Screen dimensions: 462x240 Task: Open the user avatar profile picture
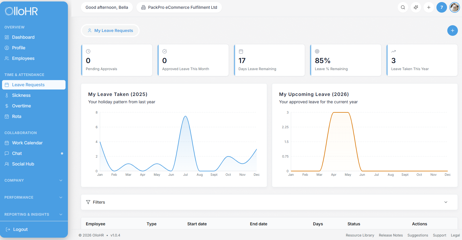[454, 7]
